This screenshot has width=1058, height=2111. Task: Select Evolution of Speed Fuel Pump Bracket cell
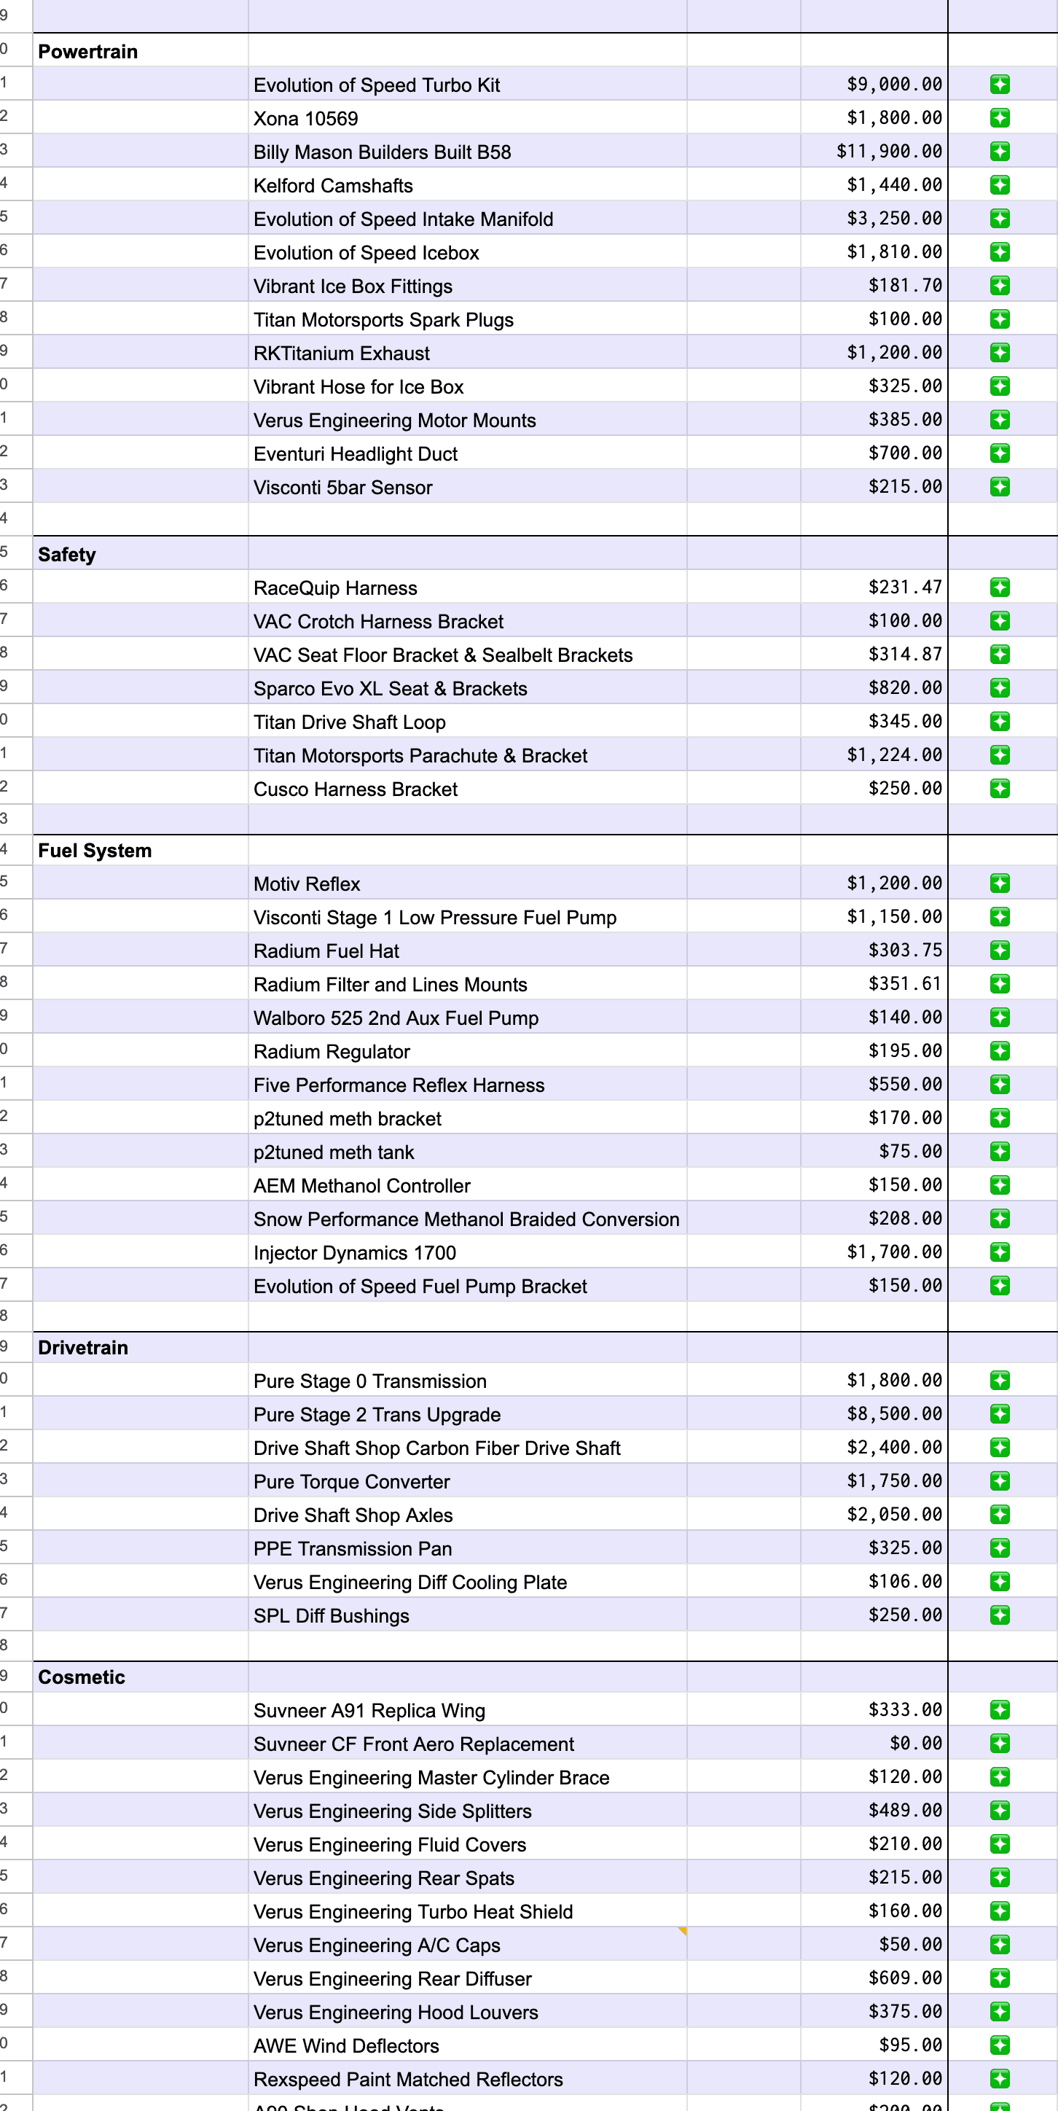(x=467, y=1286)
